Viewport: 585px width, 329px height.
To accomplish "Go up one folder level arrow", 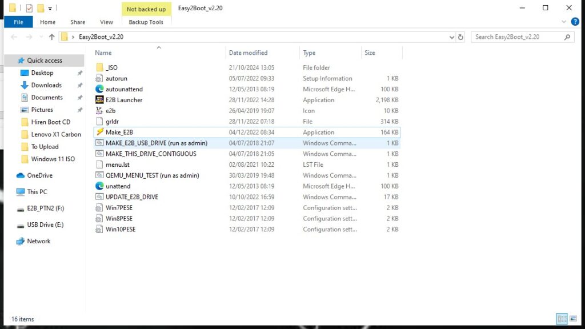I will click(x=52, y=37).
